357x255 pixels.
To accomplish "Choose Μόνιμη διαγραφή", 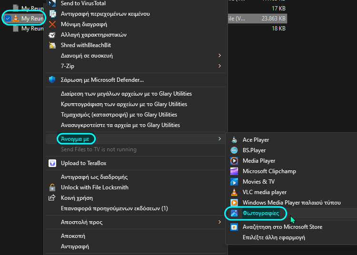I will pyautogui.click(x=136, y=24).
